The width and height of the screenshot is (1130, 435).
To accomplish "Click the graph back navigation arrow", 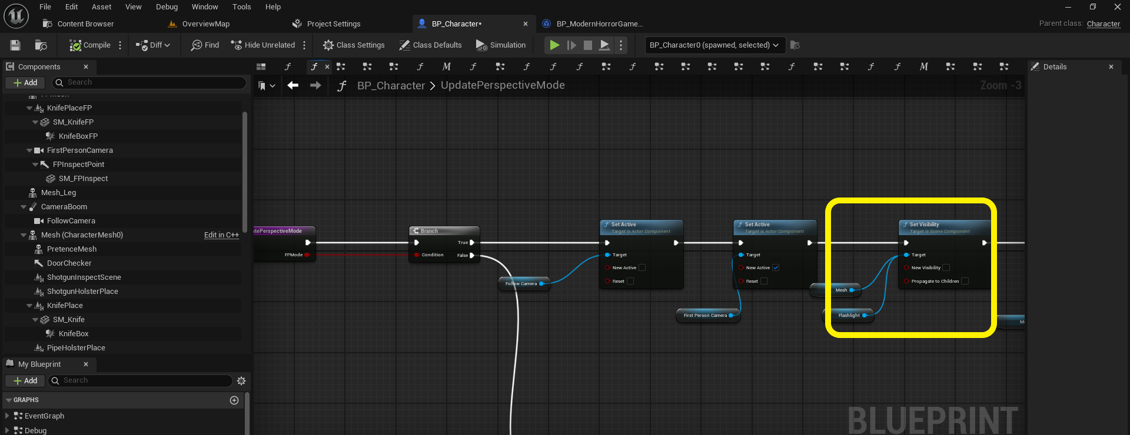I will pos(293,86).
